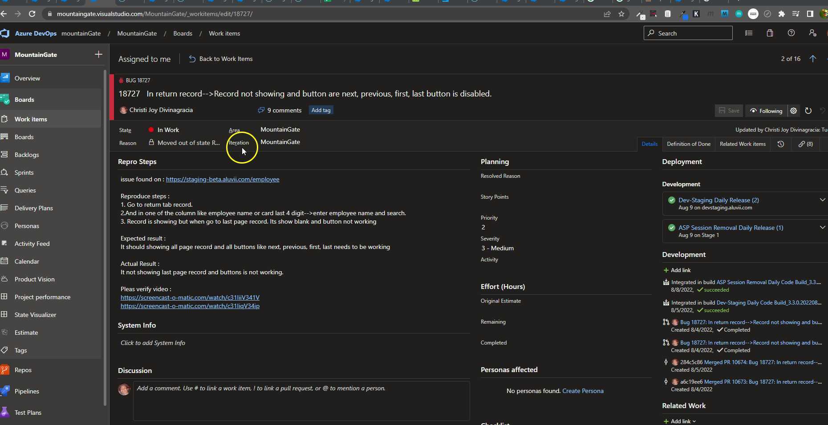The image size is (828, 425).
Task: Expand Dev-Staging Daily Release (2) chevron
Action: tap(823, 200)
